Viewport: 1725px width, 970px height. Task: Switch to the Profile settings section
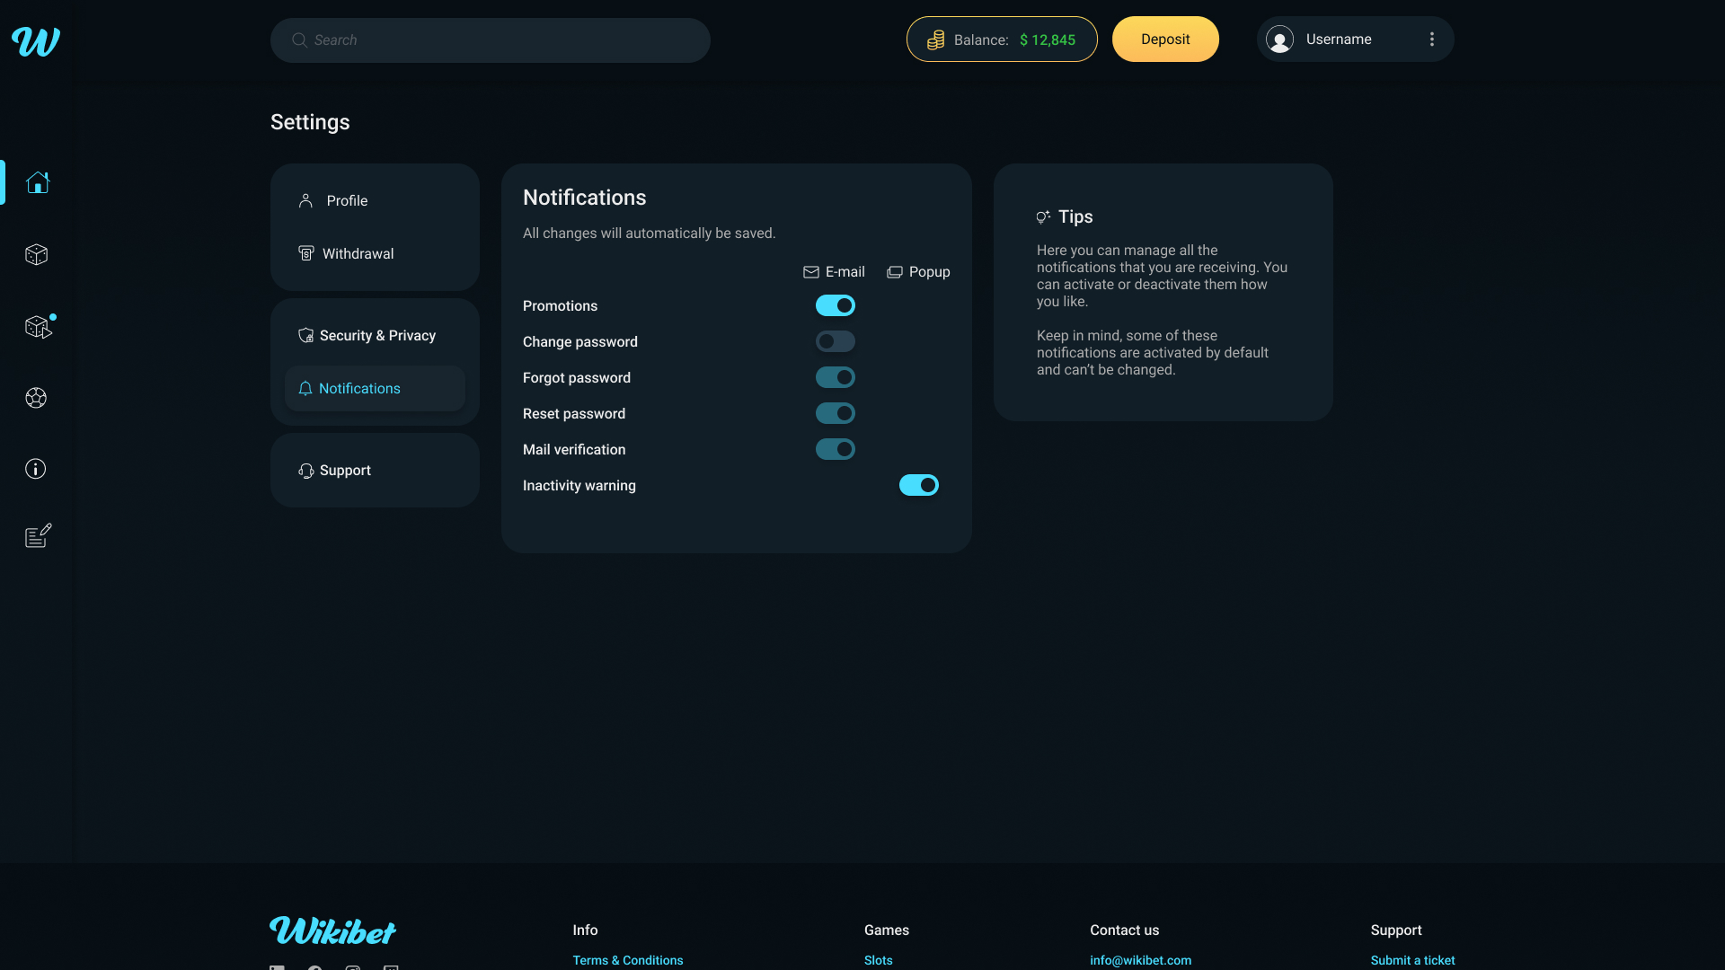(x=346, y=200)
